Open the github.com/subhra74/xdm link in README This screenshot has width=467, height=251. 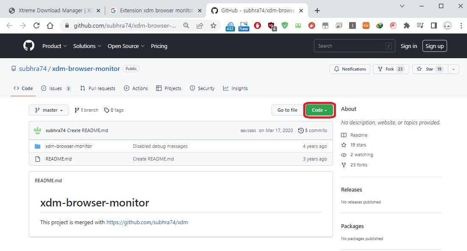point(147,223)
